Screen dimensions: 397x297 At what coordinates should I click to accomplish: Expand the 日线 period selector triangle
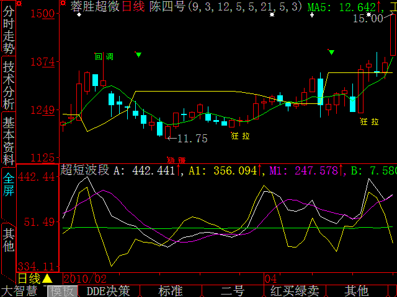click(47, 279)
